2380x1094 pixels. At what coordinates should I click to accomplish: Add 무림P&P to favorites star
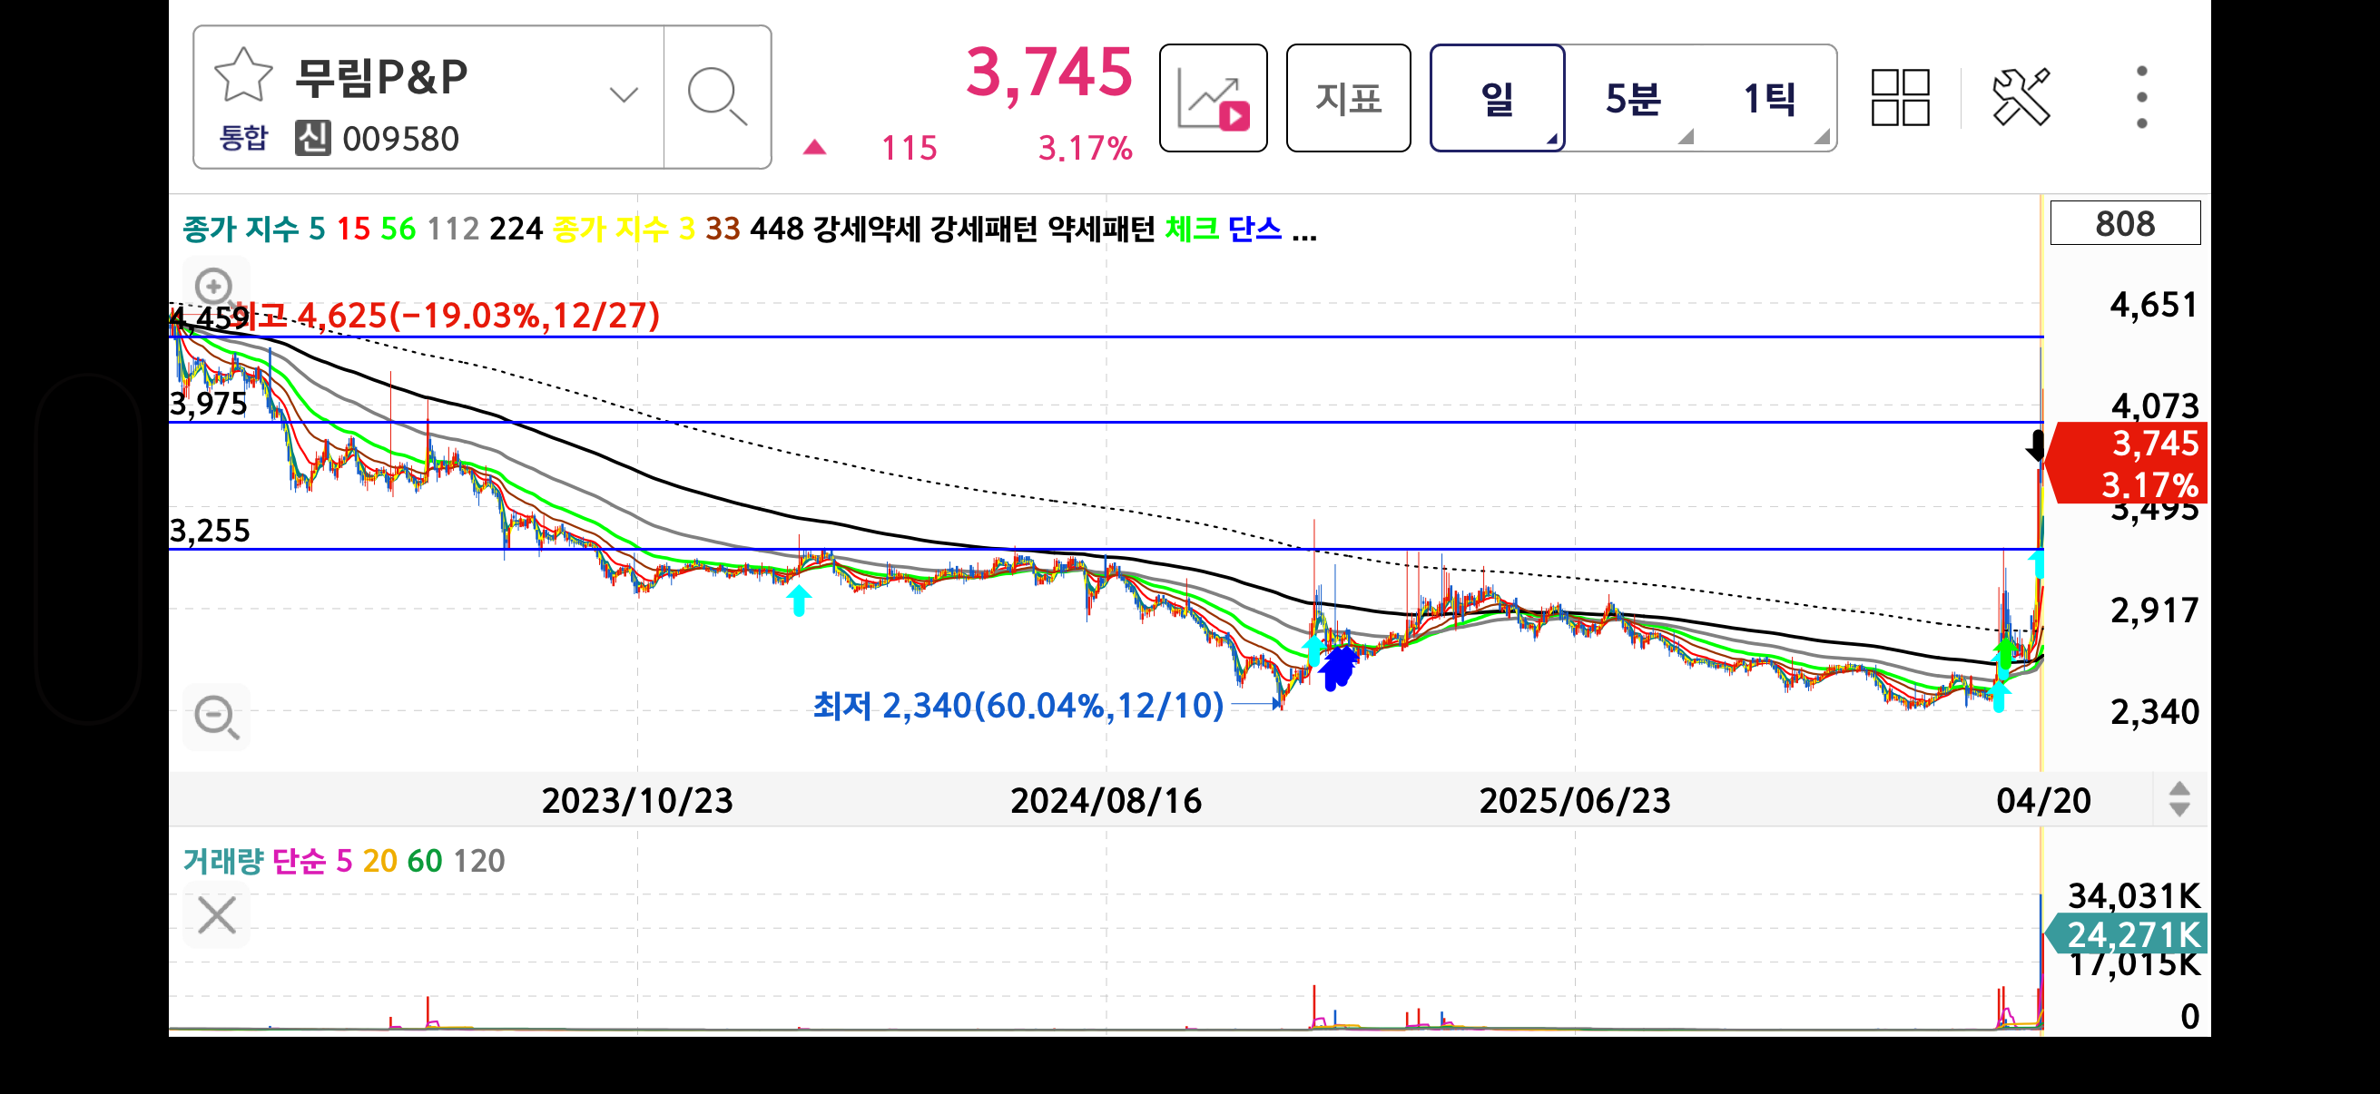pyautogui.click(x=243, y=75)
